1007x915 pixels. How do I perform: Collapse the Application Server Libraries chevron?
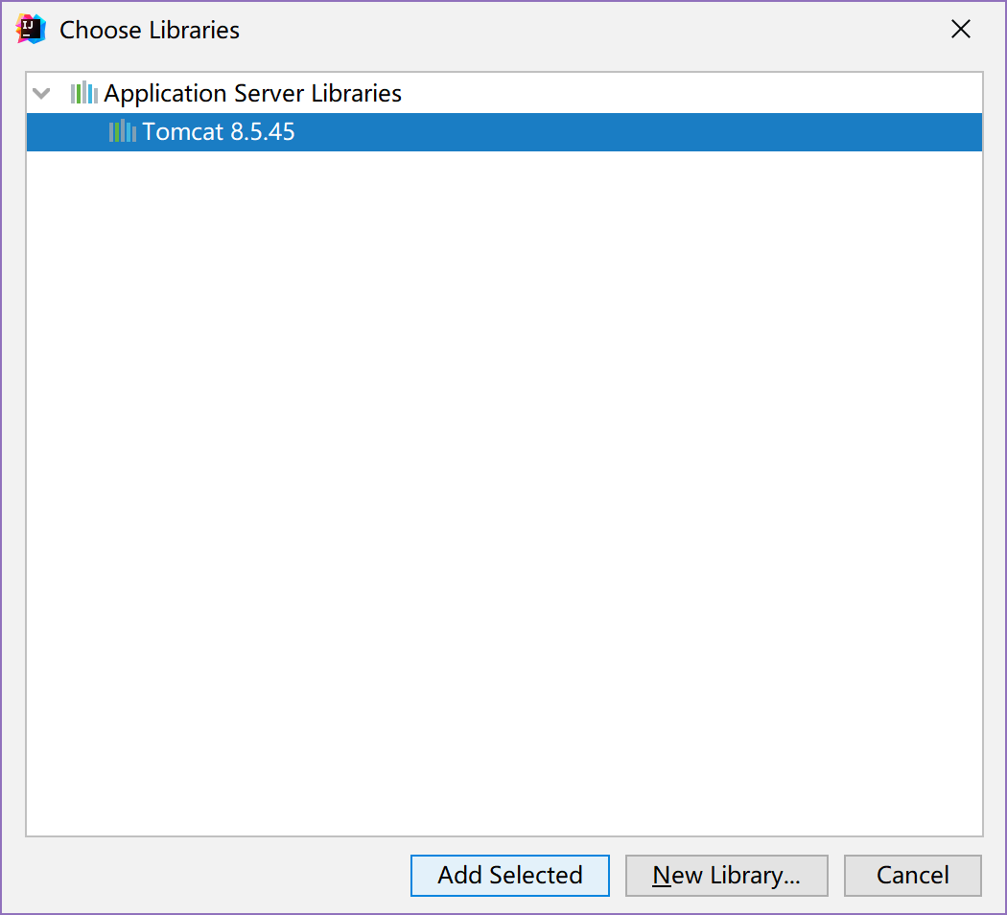[42, 94]
